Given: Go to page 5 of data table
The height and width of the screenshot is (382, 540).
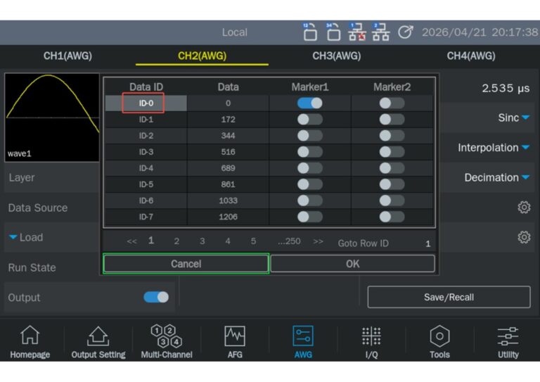Looking at the screenshot, I should [253, 241].
